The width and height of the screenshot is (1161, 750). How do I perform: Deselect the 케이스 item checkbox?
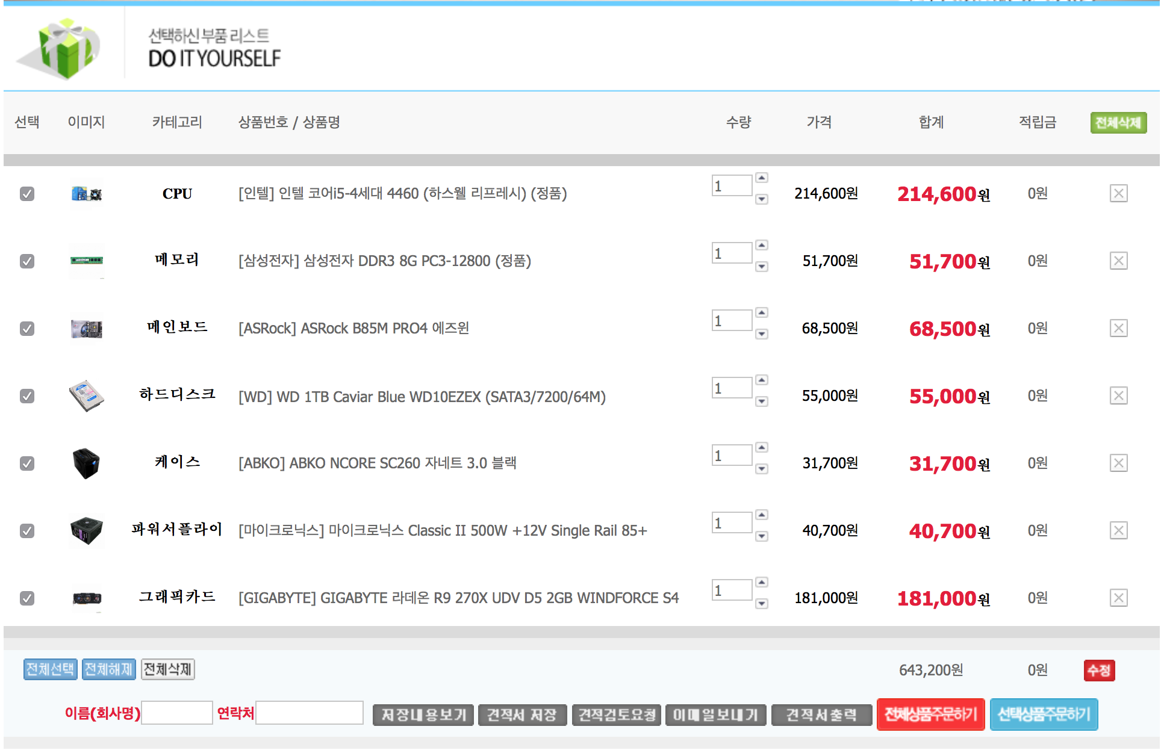click(x=27, y=463)
